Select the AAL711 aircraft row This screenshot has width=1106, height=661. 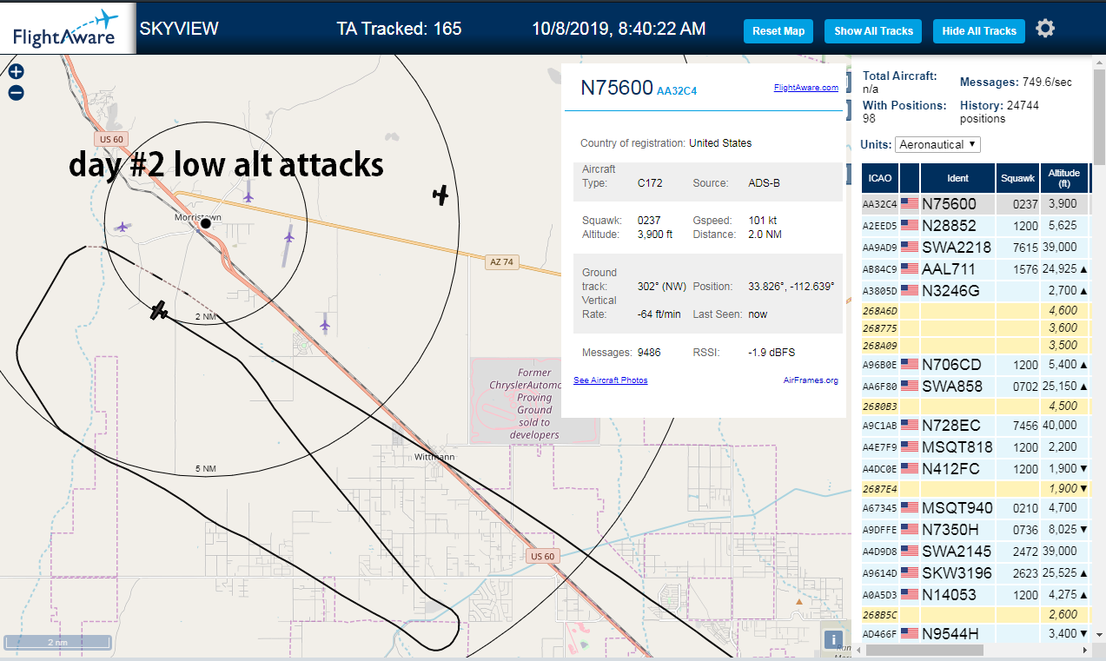click(x=975, y=269)
